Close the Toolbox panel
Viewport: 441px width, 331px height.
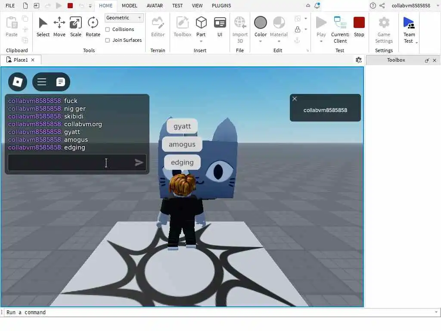click(435, 60)
